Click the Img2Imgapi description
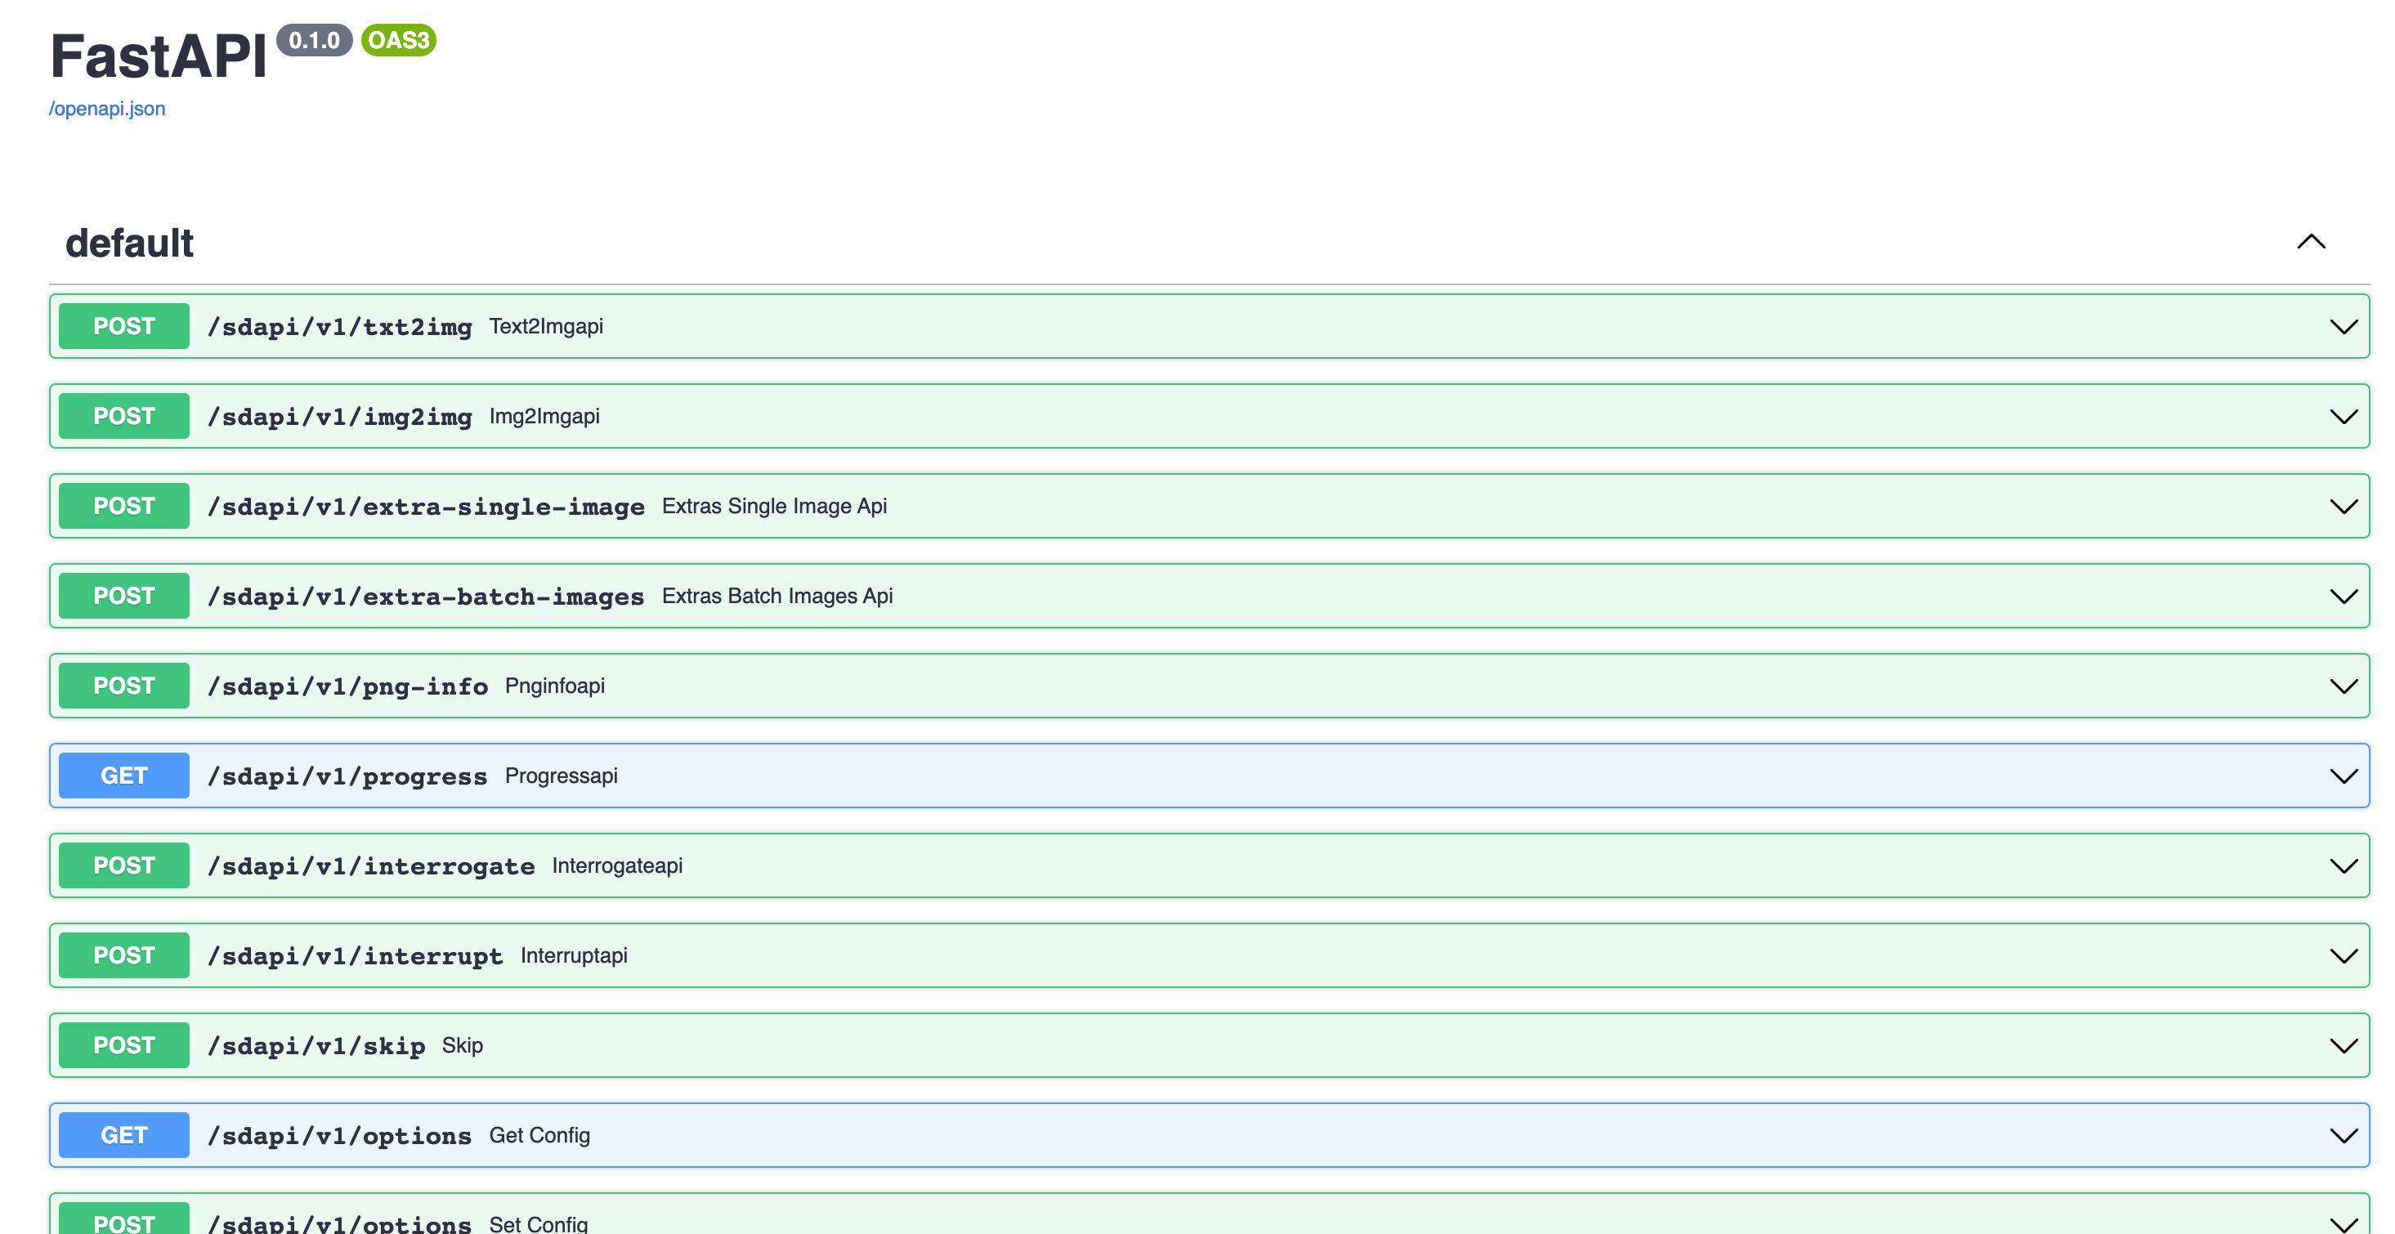 click(x=545, y=416)
